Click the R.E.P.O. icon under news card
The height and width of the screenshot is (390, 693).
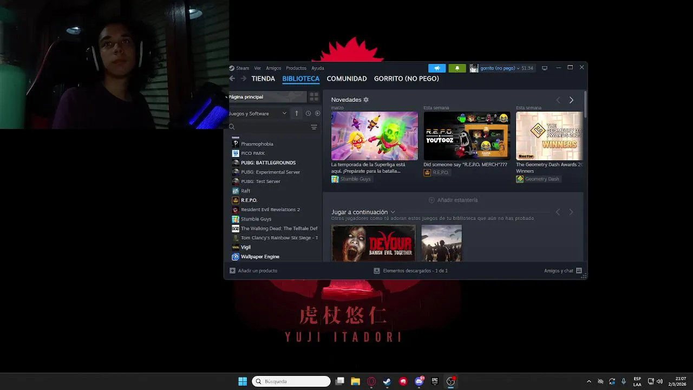click(x=427, y=172)
